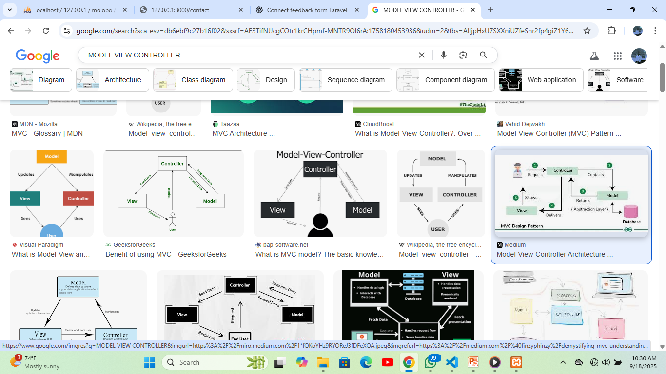The image size is (666, 374).
Task: Open the tab search dropdown arrow
Action: pyautogui.click(x=10, y=10)
